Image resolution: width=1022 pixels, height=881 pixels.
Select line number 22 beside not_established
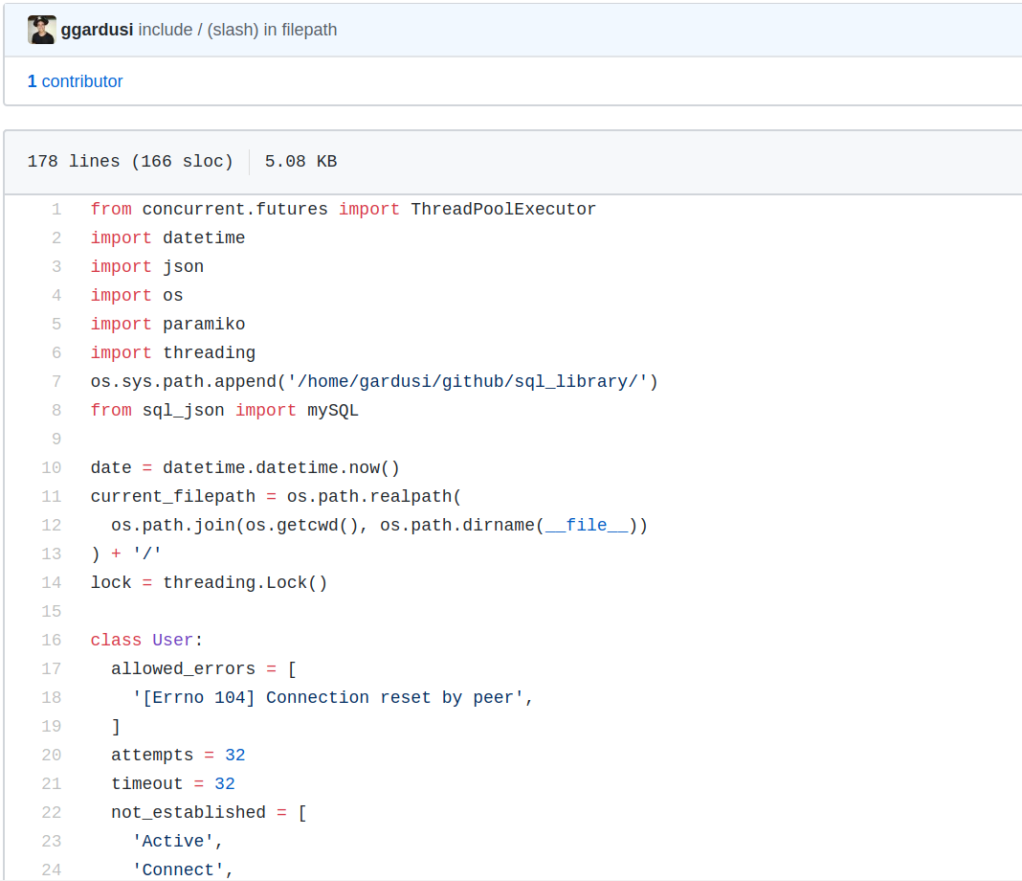[52, 812]
